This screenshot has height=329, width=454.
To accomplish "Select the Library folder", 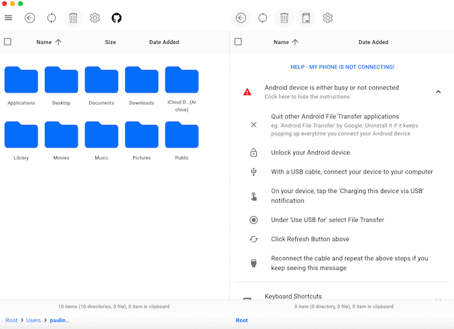I will tap(21, 141).
